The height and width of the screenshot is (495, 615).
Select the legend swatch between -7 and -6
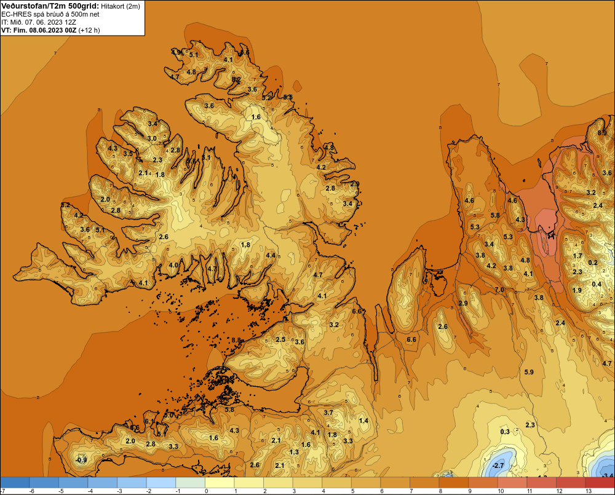tap(15, 483)
